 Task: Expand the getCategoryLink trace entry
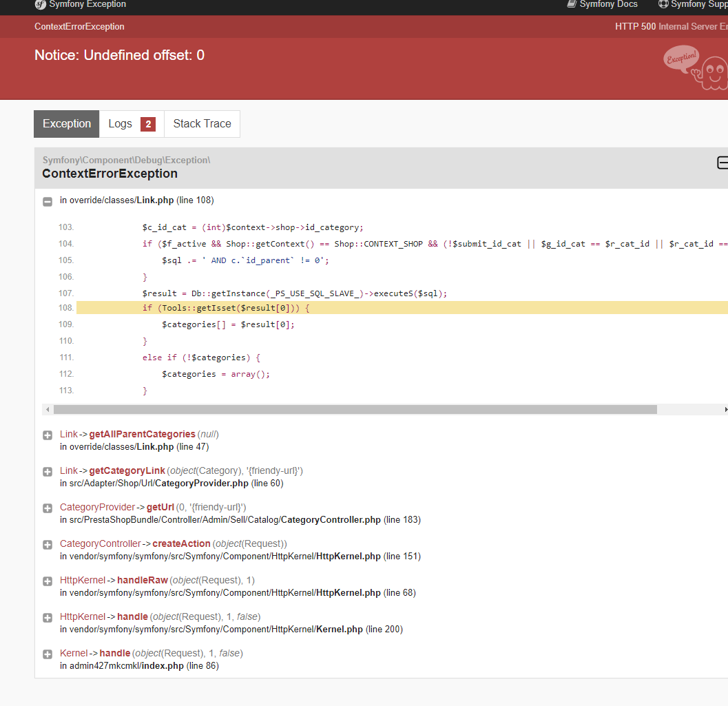point(48,472)
